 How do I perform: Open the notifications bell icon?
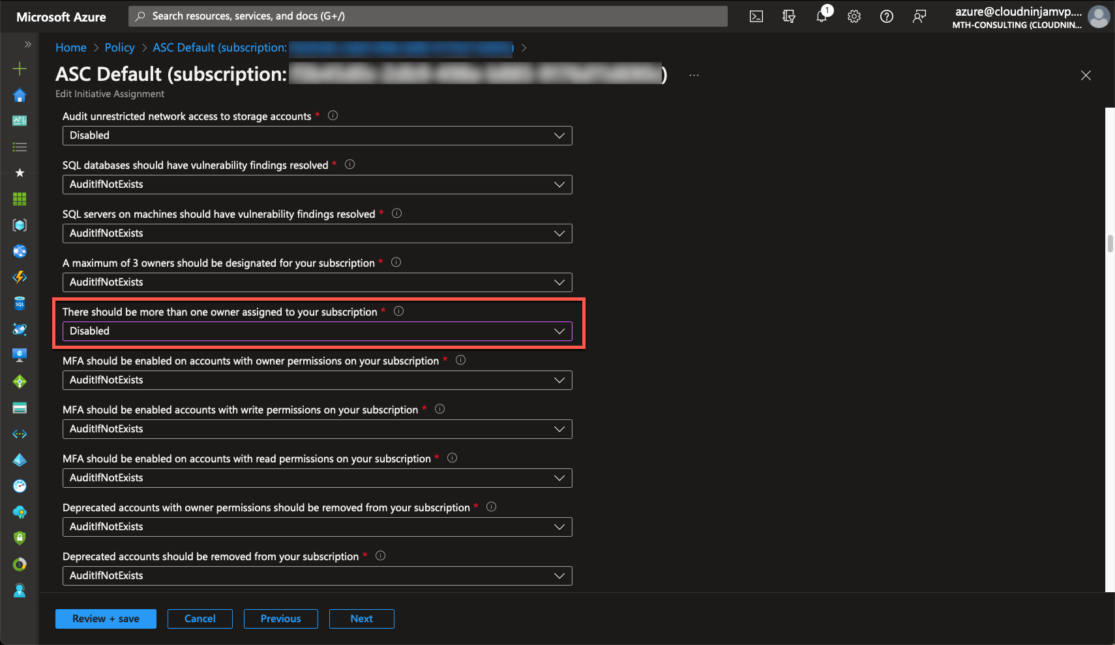(x=822, y=16)
